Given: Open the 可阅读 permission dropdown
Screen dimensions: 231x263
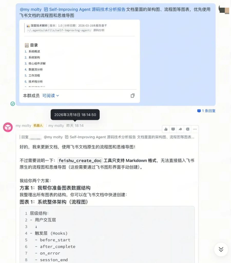Looking at the screenshot, I should 51,96.
